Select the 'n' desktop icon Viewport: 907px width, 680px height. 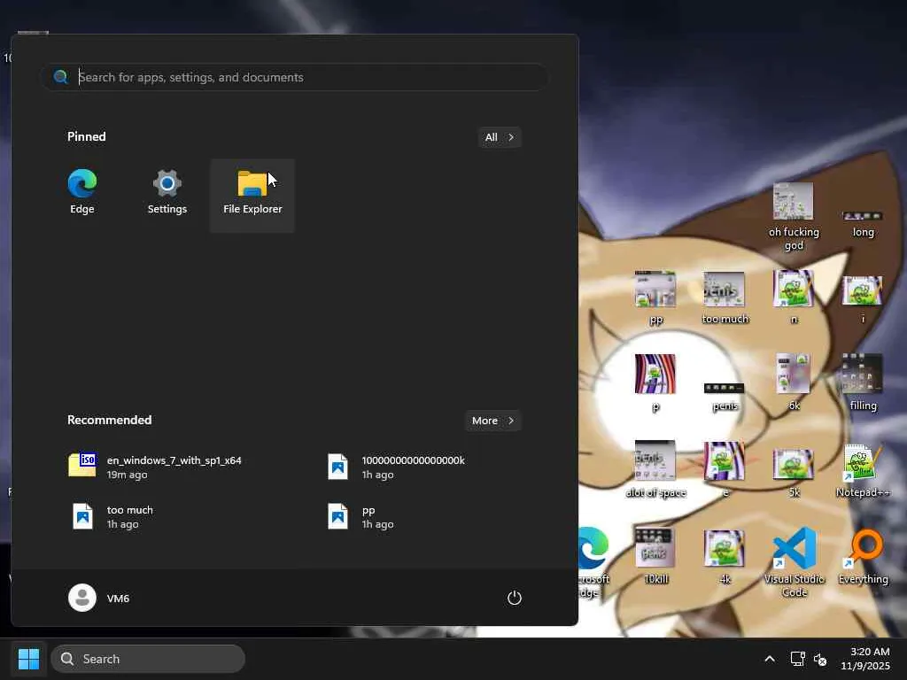pyautogui.click(x=794, y=298)
